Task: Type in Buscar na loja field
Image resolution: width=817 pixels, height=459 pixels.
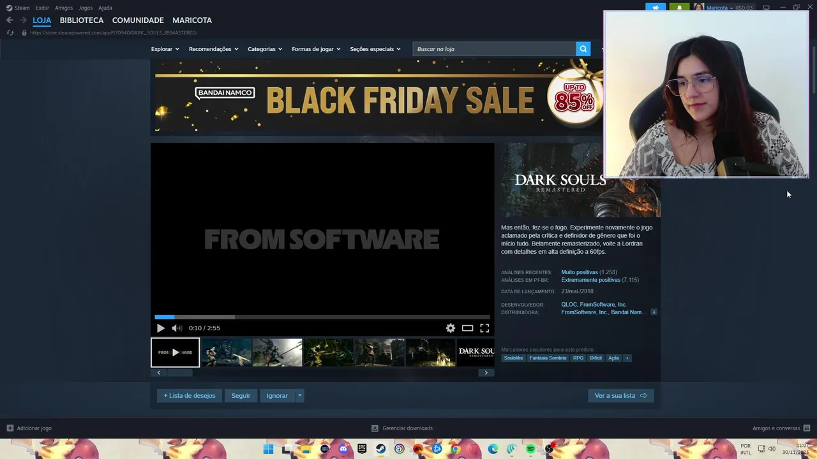Action: (495, 49)
